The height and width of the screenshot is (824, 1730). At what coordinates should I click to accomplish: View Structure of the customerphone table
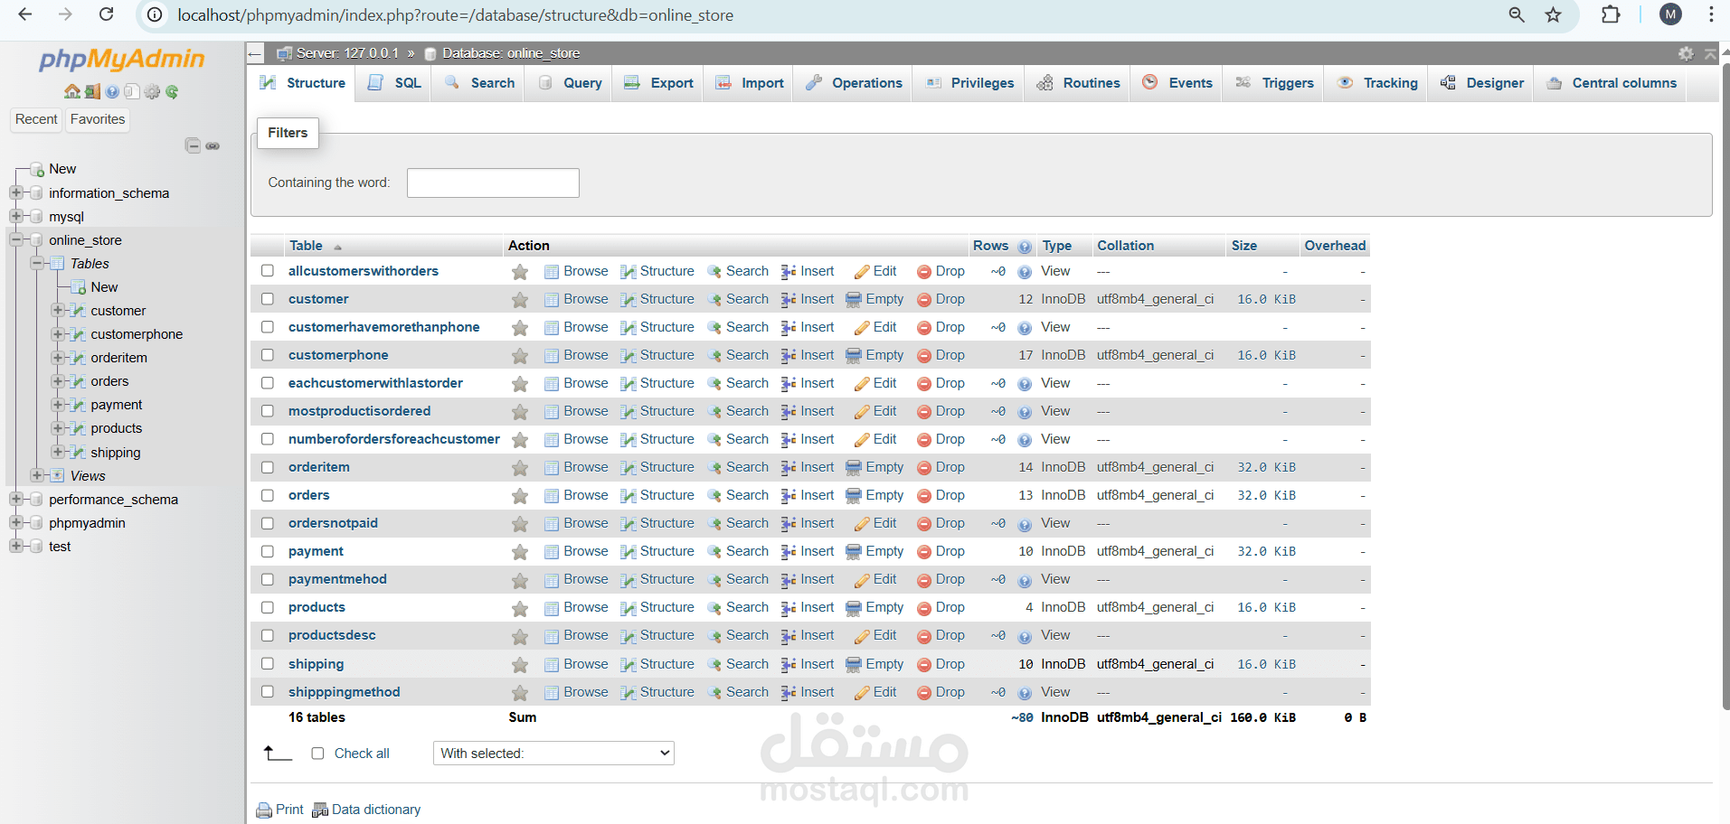pyautogui.click(x=666, y=355)
